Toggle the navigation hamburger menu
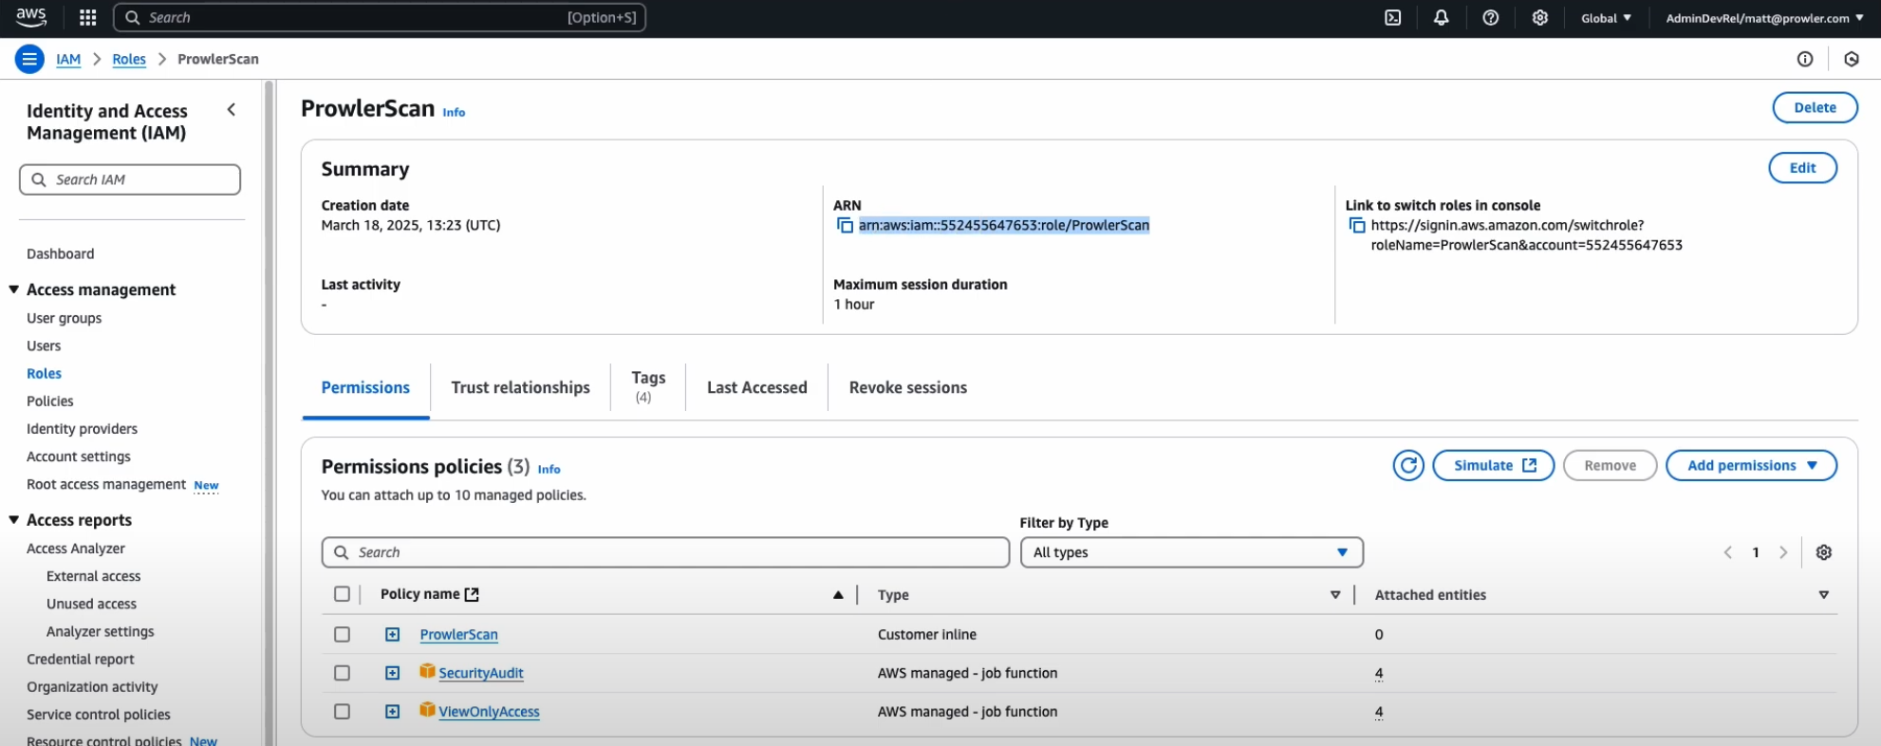1881x746 pixels. pos(29,59)
